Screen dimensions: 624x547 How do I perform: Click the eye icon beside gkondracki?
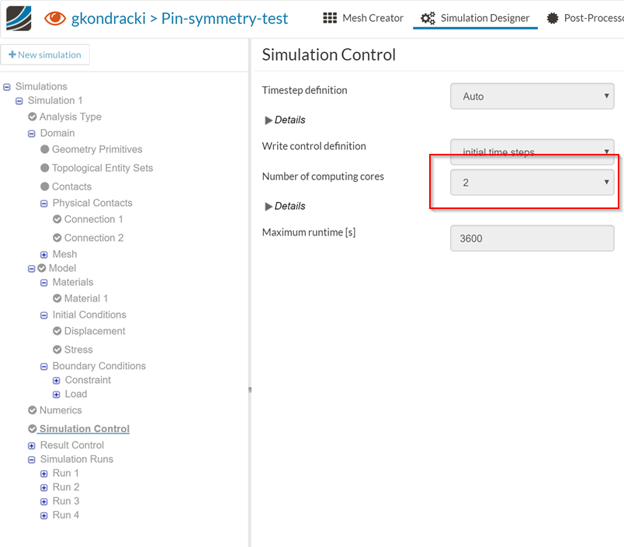point(54,18)
